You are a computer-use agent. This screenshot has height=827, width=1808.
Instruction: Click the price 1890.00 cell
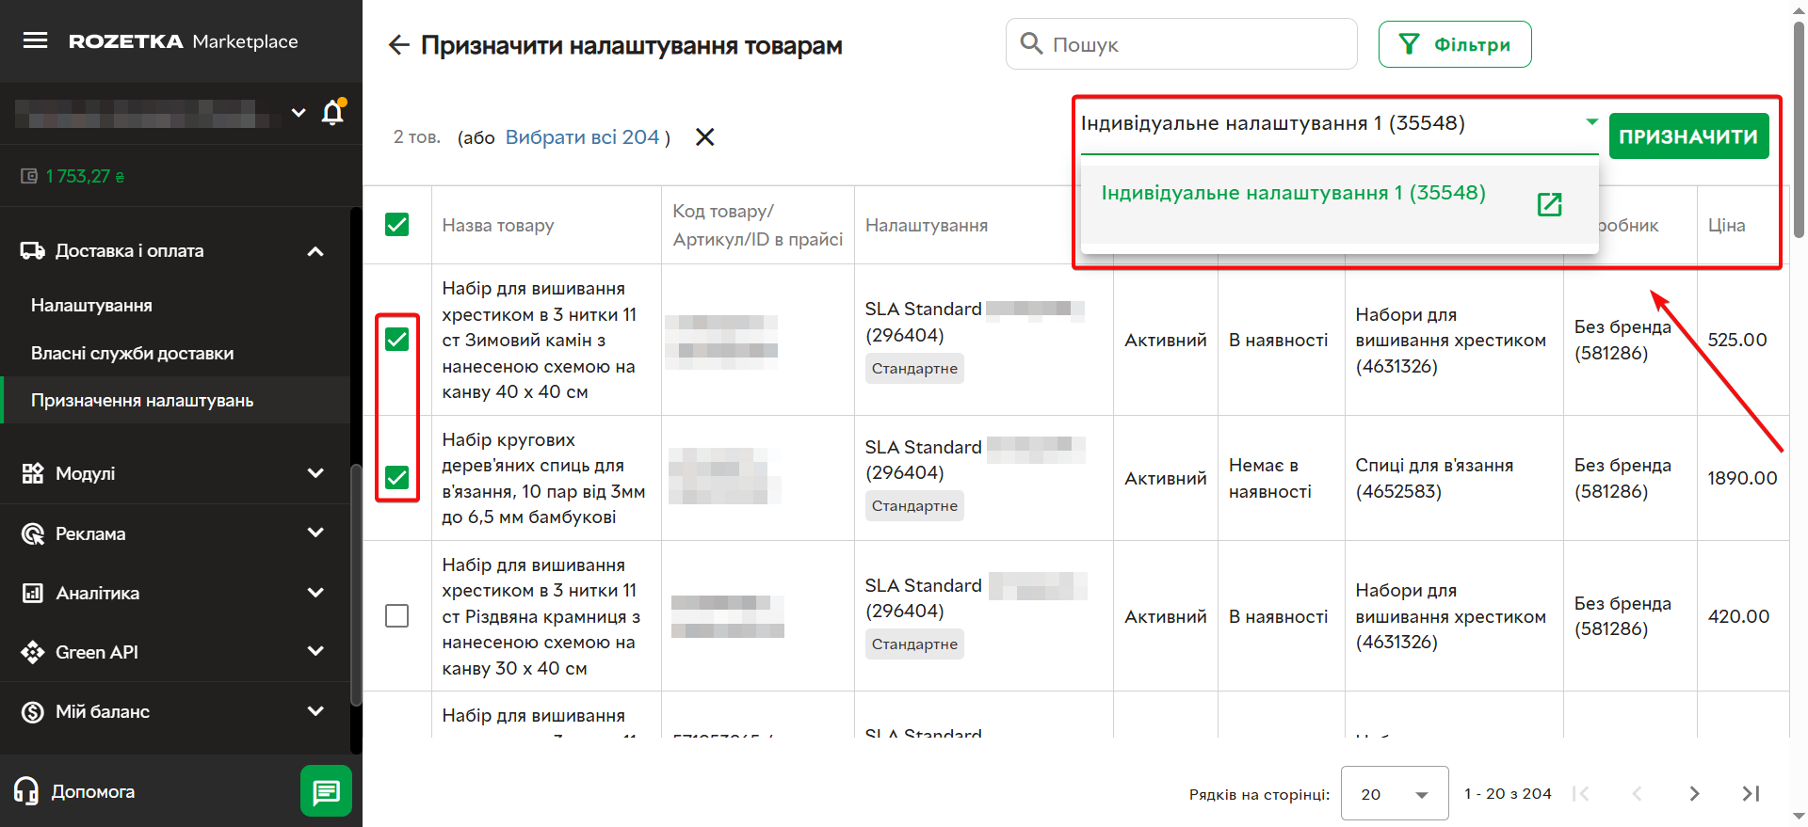pos(1743,478)
